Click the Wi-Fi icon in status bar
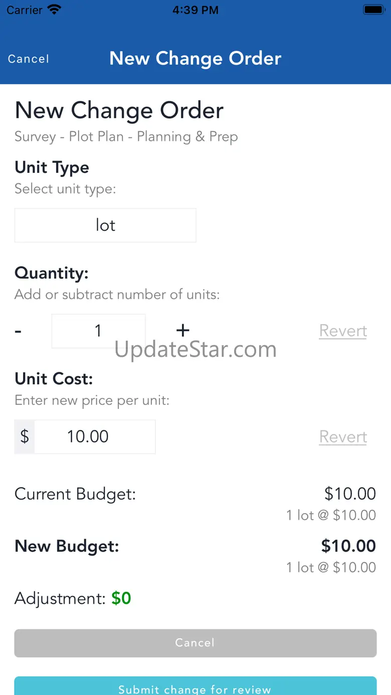 tap(53, 10)
